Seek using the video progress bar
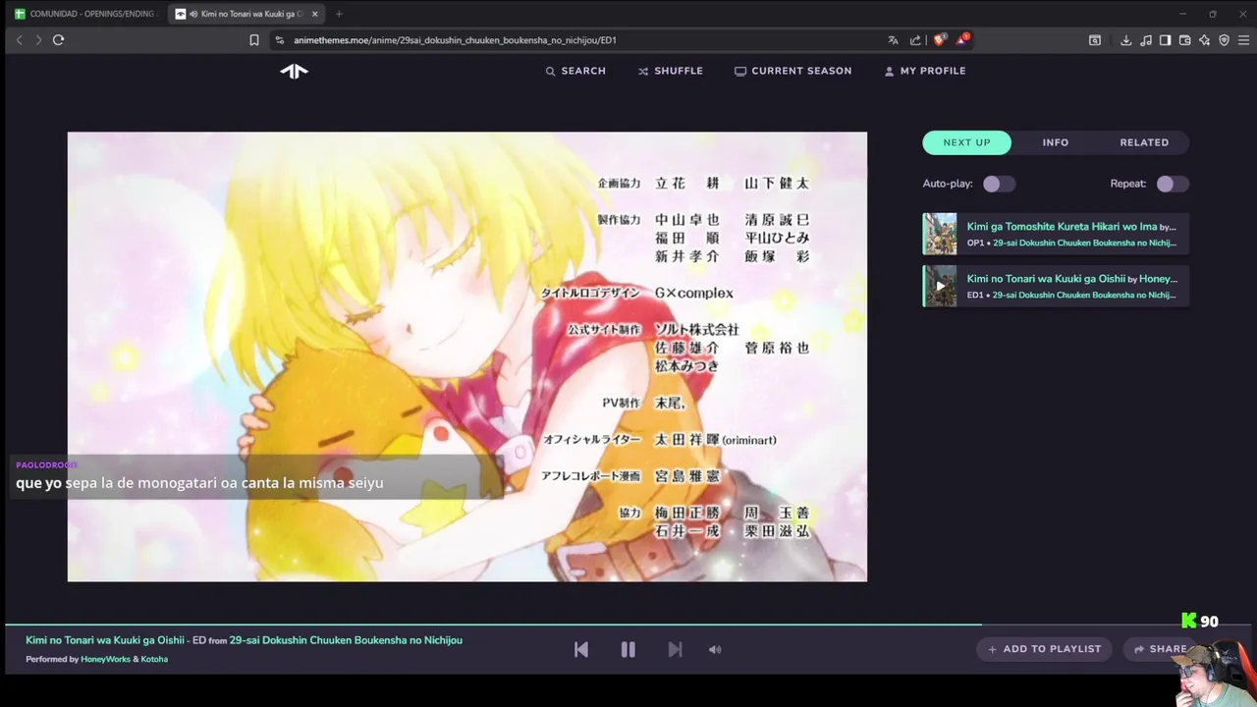This screenshot has height=707, width=1257. click(x=628, y=625)
